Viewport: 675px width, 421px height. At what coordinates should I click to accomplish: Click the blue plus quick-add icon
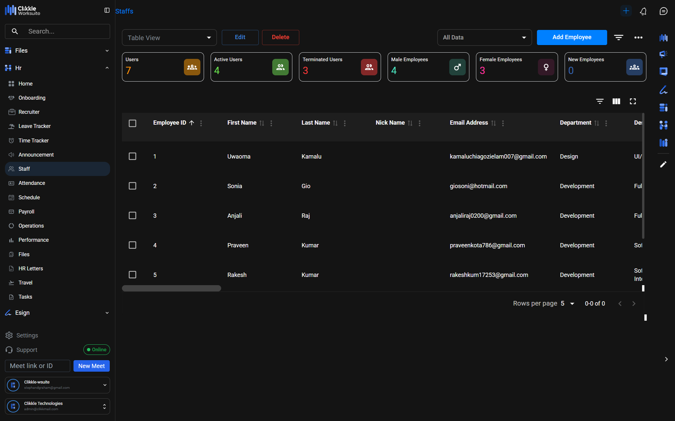(x=626, y=11)
